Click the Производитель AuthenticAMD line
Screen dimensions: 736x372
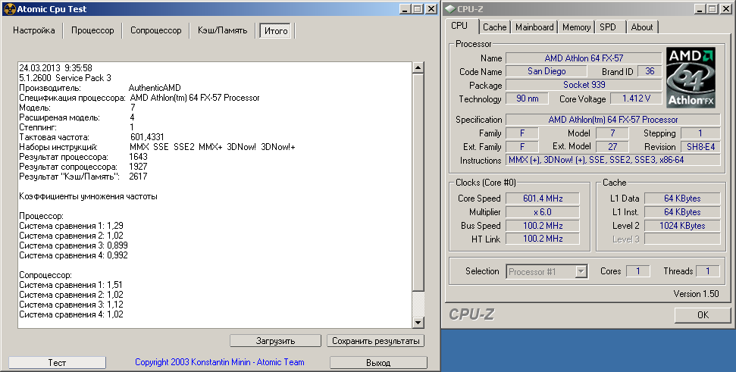point(100,88)
